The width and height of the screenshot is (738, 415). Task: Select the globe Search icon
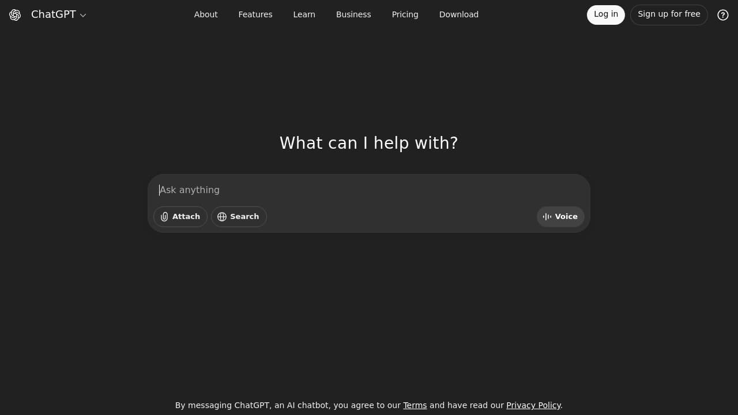coord(222,217)
